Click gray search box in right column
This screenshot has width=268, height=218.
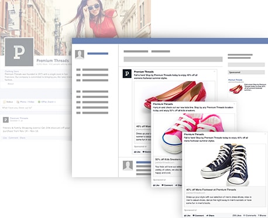coord(246,65)
